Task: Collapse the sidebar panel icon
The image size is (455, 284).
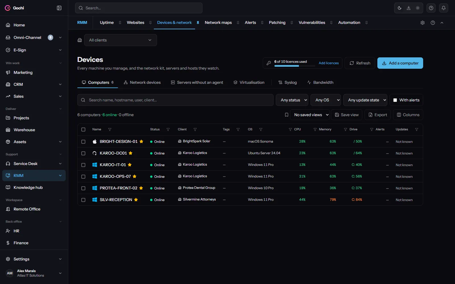Action: point(59,8)
